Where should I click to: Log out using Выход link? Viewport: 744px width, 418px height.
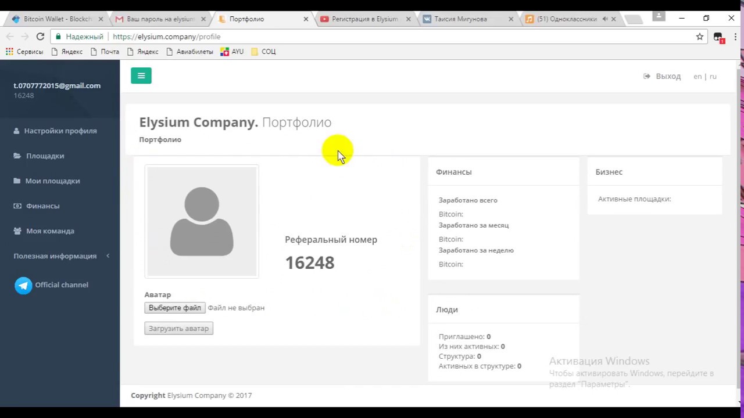pos(668,76)
